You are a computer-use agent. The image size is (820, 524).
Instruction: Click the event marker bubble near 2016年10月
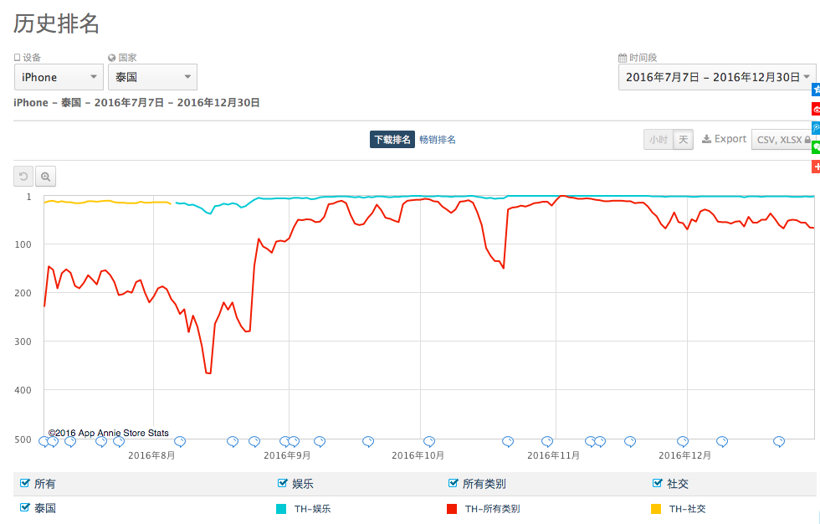point(429,441)
